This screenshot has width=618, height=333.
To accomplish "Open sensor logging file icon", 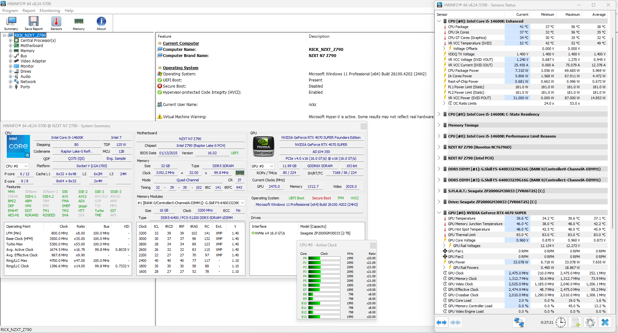I will (575, 322).
